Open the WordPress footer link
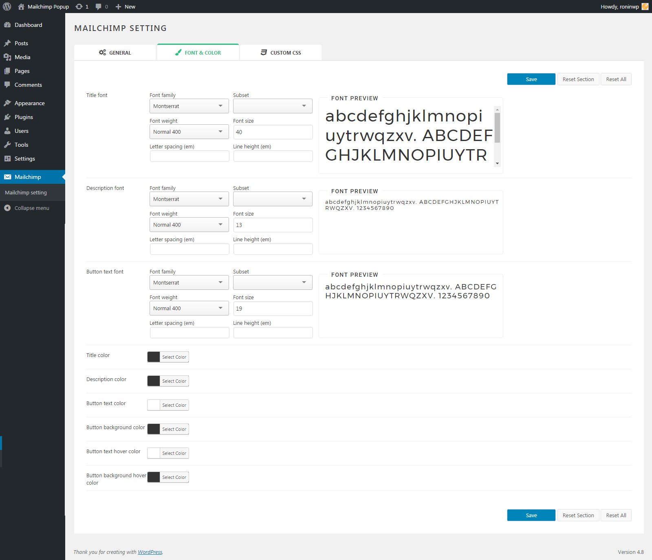Screen dimensions: 652x560 pyautogui.click(x=150, y=552)
